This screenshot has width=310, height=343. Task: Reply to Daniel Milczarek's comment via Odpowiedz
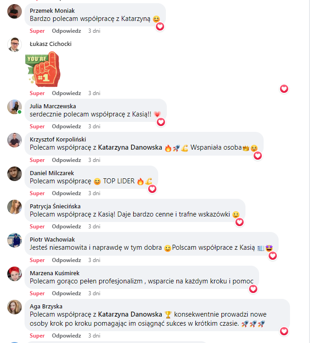point(66,193)
